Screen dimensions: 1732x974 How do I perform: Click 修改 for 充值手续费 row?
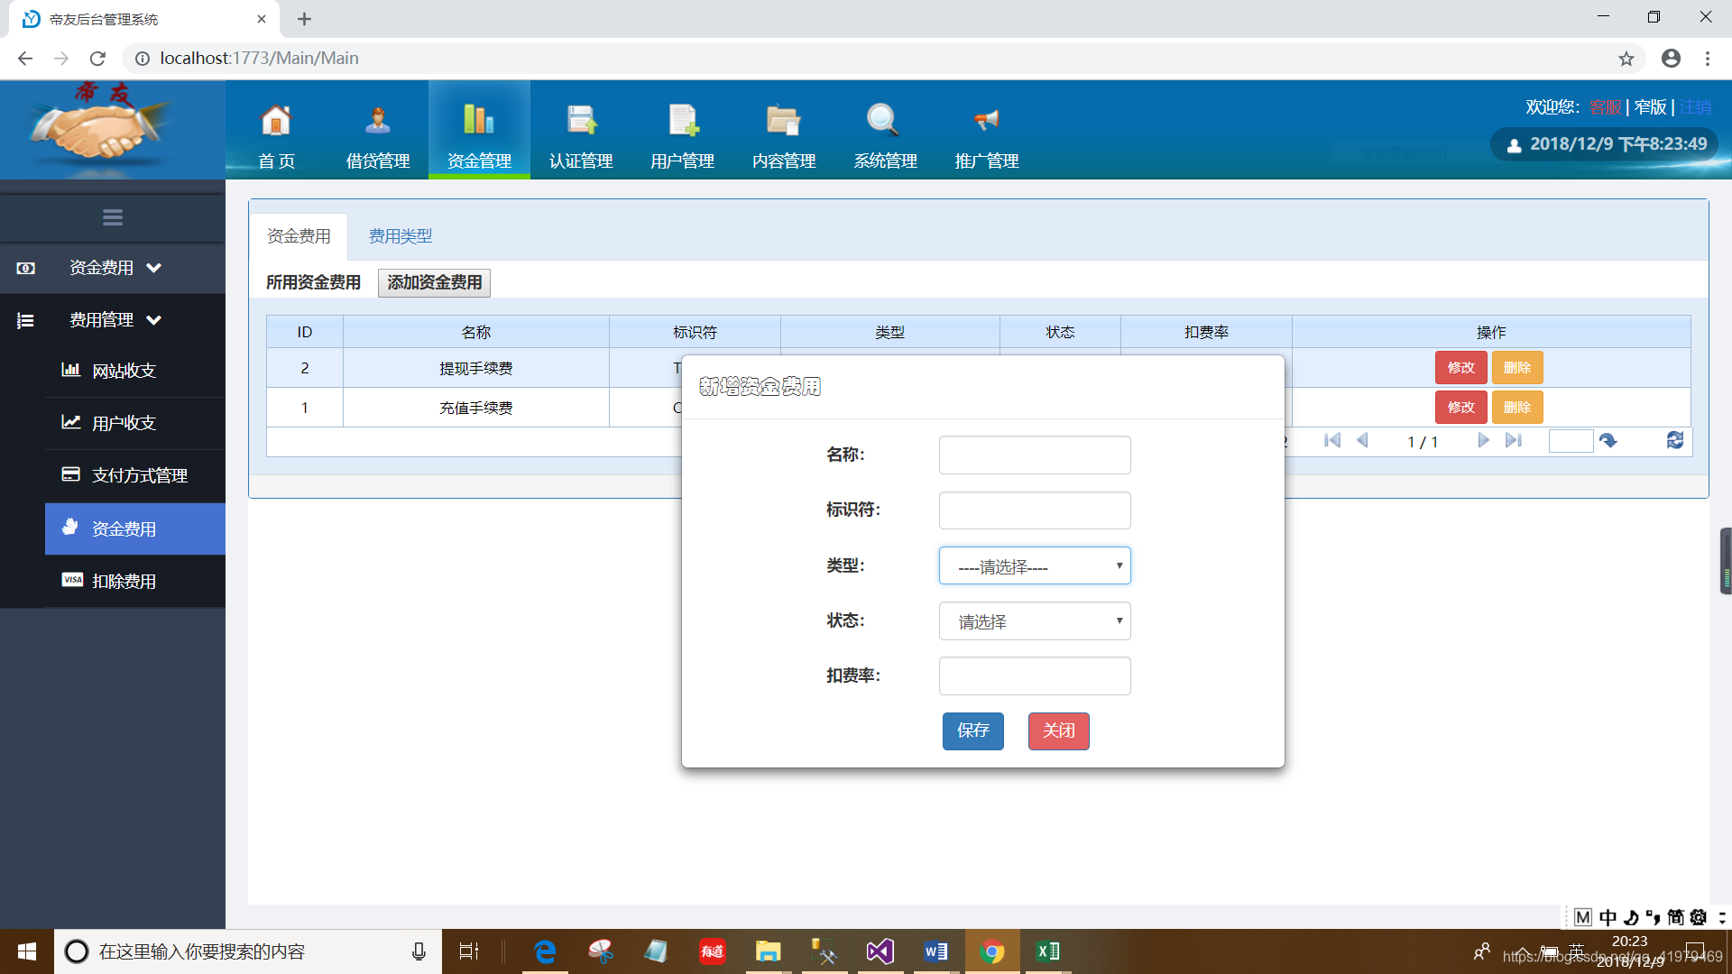point(1461,408)
